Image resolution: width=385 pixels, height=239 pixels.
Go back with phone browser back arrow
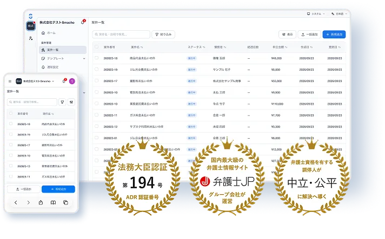16,202
